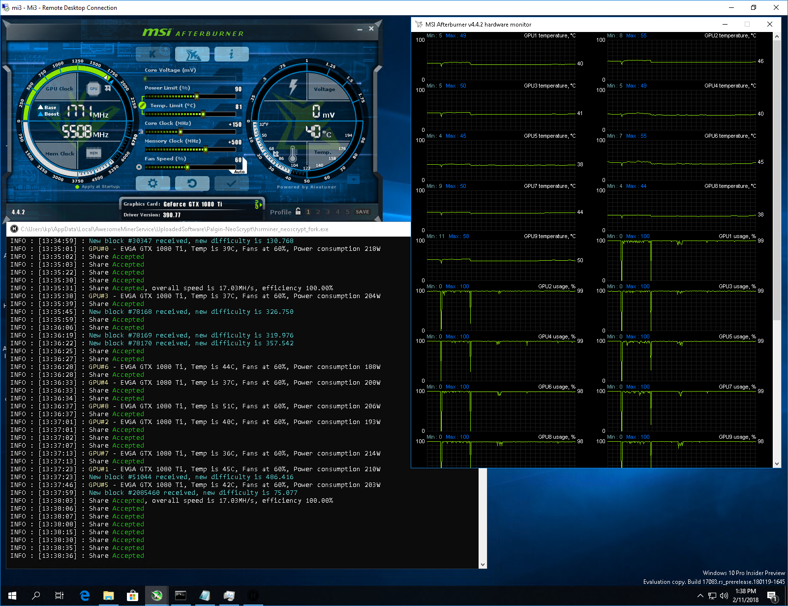Select profile slot 5
The image size is (788, 606).
[x=347, y=212]
